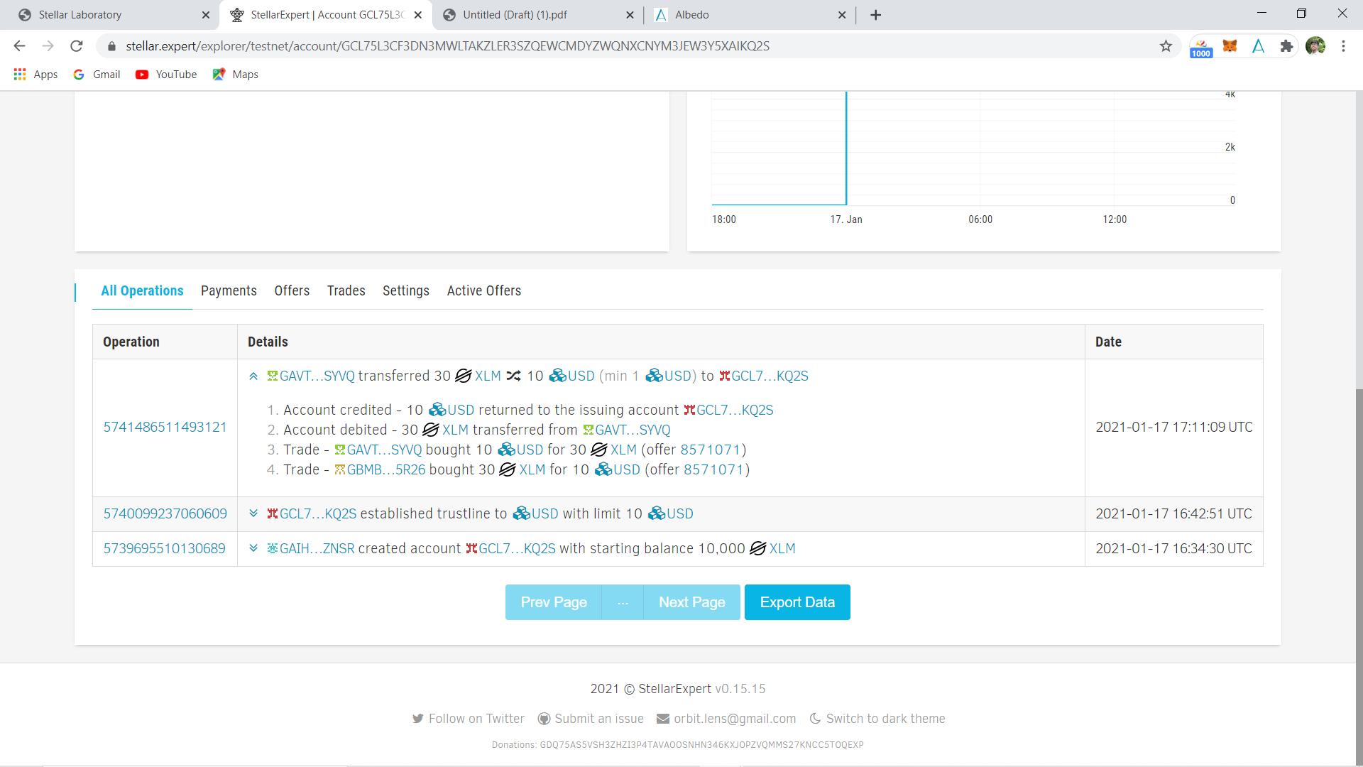This screenshot has height=767, width=1363.
Task: Open operation 5741486511493121 link
Action: (x=165, y=427)
